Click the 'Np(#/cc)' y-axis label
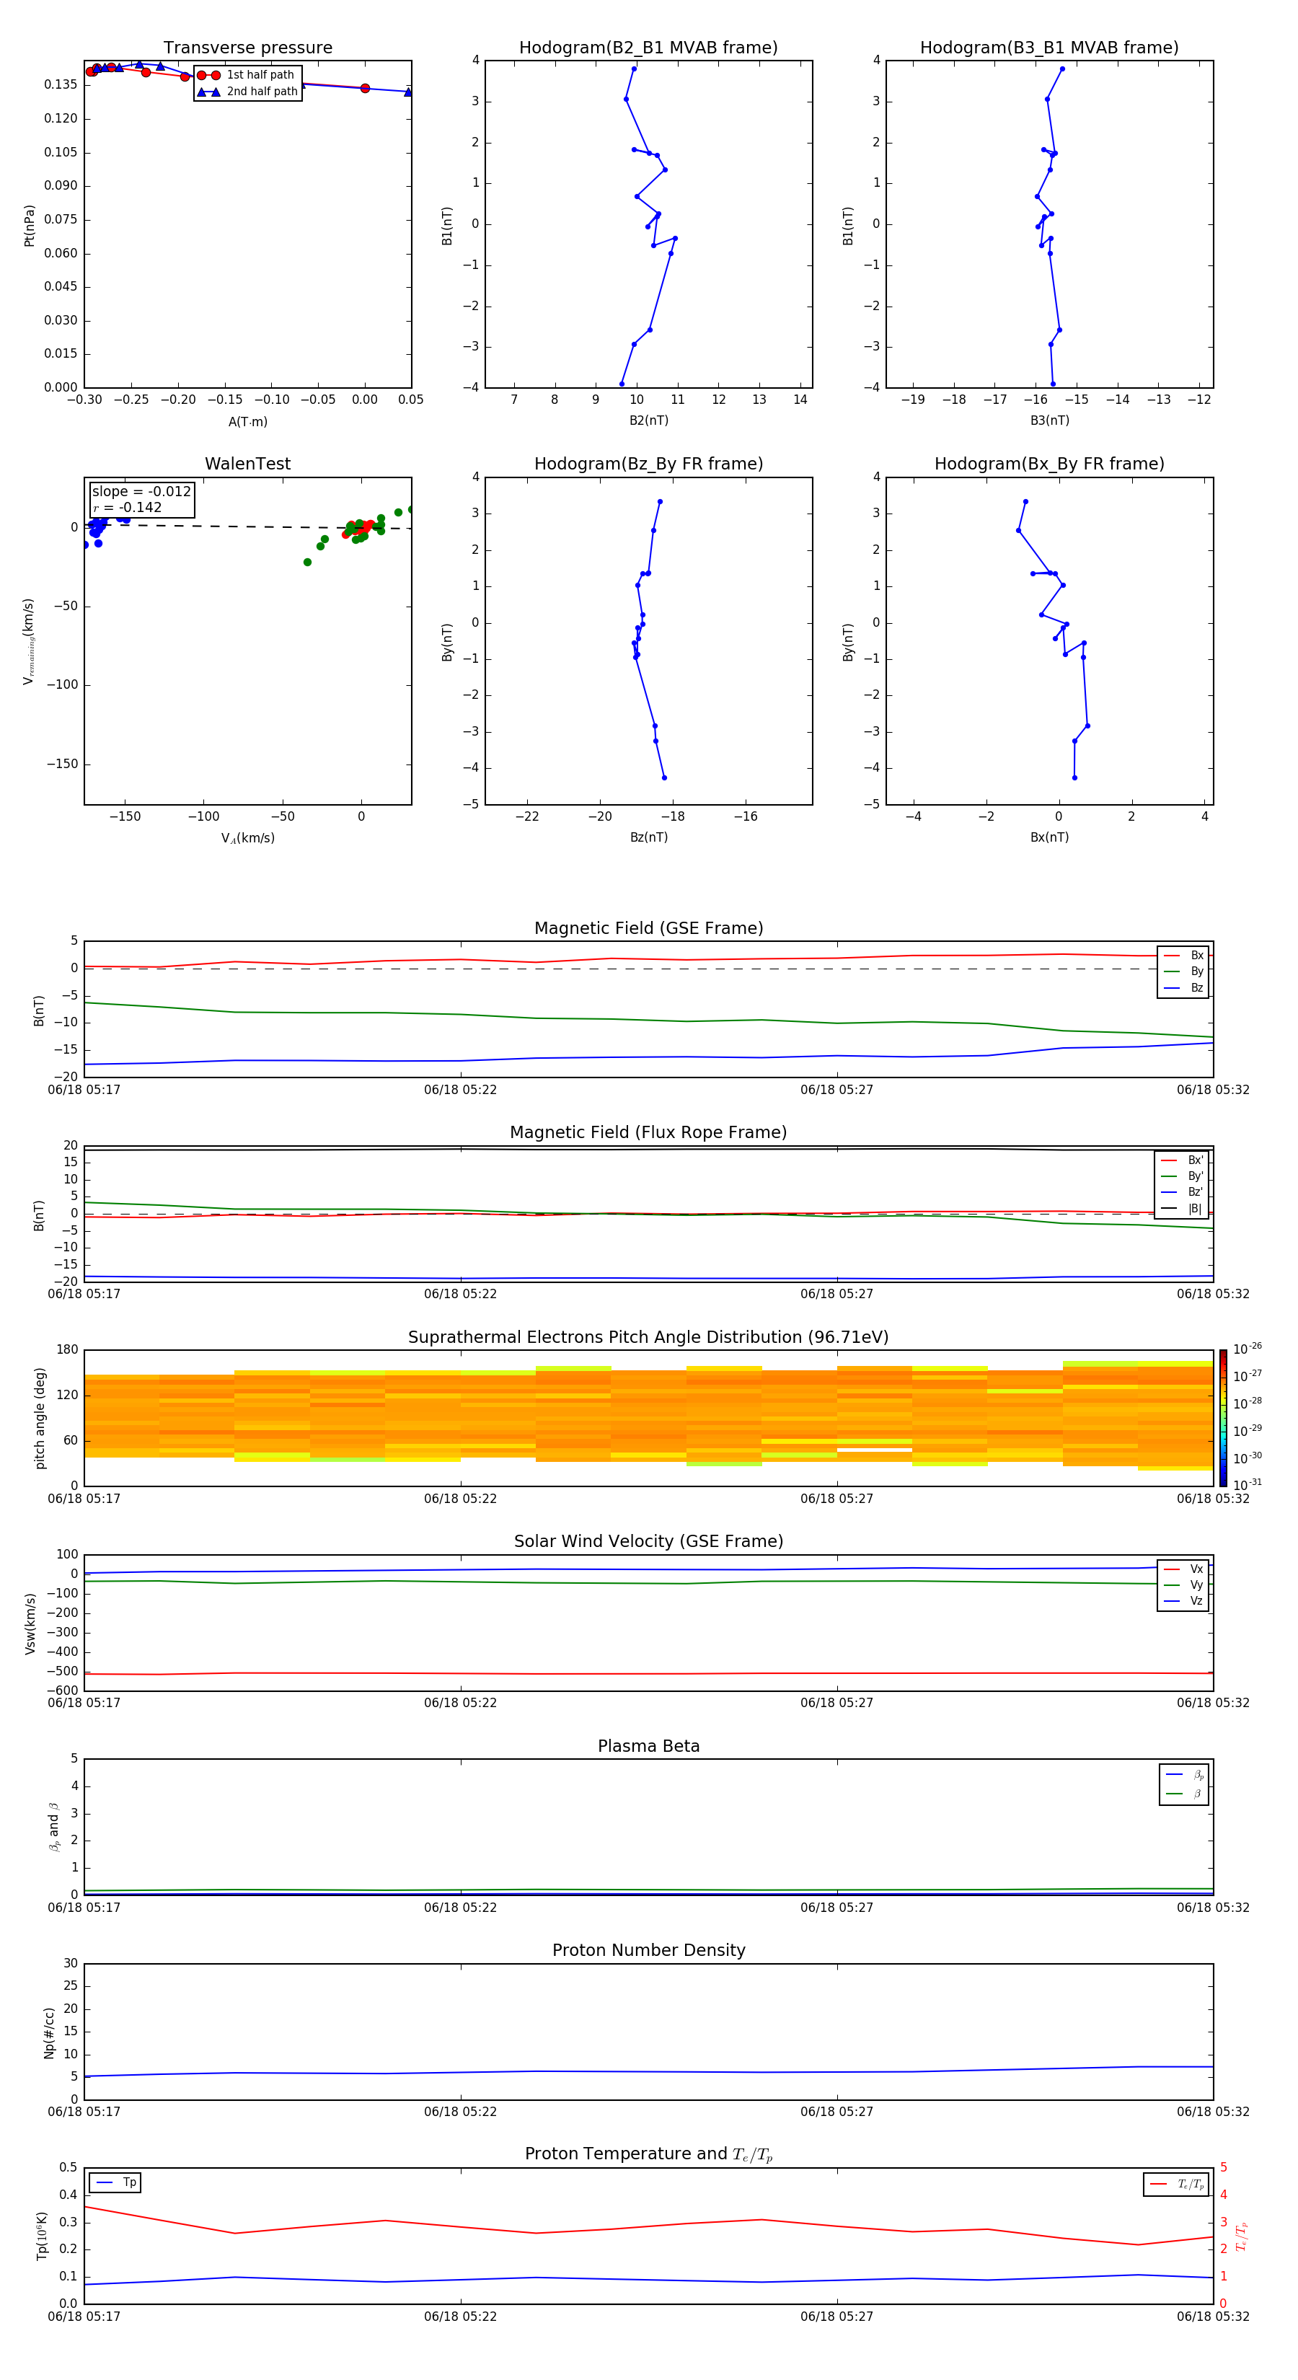 click(49, 2032)
